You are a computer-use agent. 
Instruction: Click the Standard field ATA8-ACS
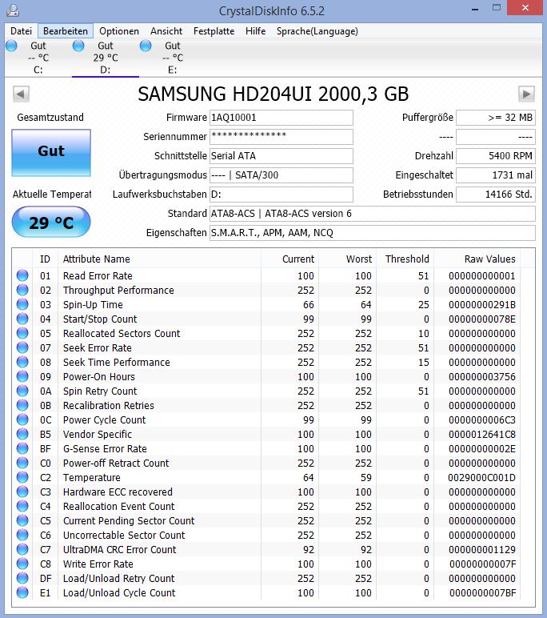click(x=373, y=214)
